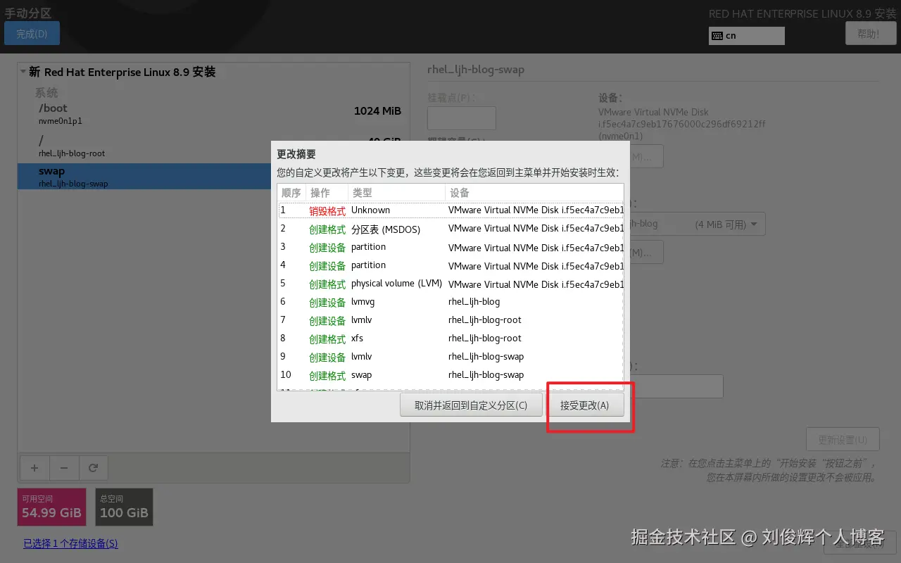Image resolution: width=901 pixels, height=563 pixels.
Task: Select row 1 destroy format Unknown
Action: [x=450, y=210]
